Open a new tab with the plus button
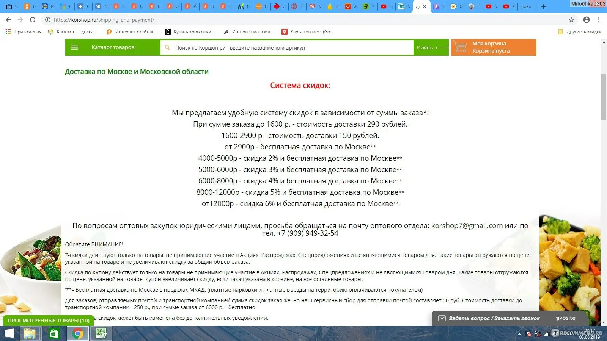 click(x=544, y=6)
